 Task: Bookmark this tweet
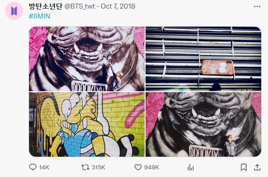pyautogui.click(x=244, y=168)
